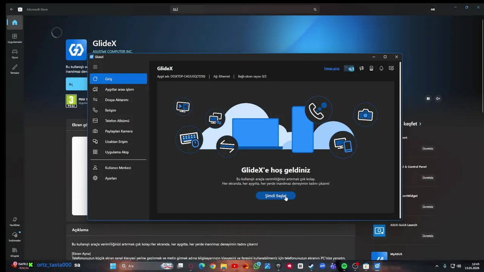Open Paylaşılan Kamera
The height and width of the screenshot is (272, 484).
pyautogui.click(x=118, y=131)
